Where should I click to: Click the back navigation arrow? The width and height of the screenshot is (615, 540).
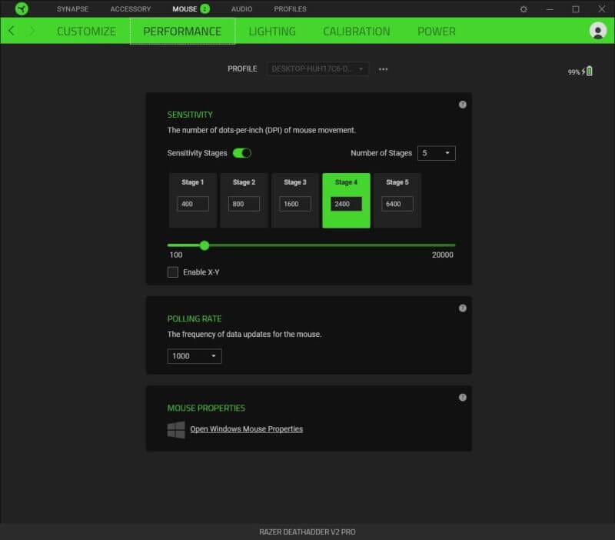coord(12,31)
